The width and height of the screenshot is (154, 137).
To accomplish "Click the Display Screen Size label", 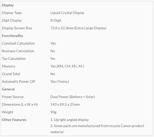I will click(17, 28).
